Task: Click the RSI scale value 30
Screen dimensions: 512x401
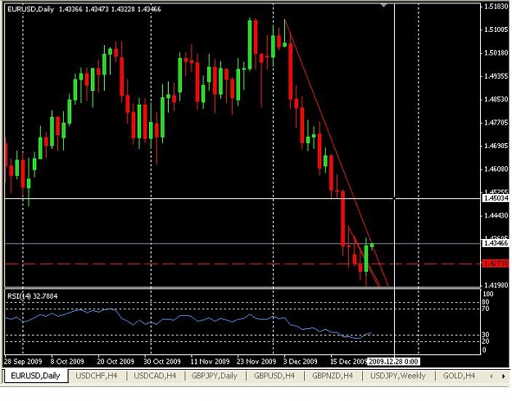Action: click(x=486, y=335)
